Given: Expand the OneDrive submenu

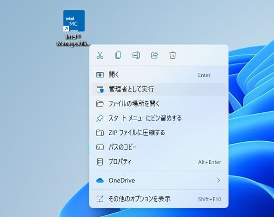Looking at the screenshot, I should [158, 181].
